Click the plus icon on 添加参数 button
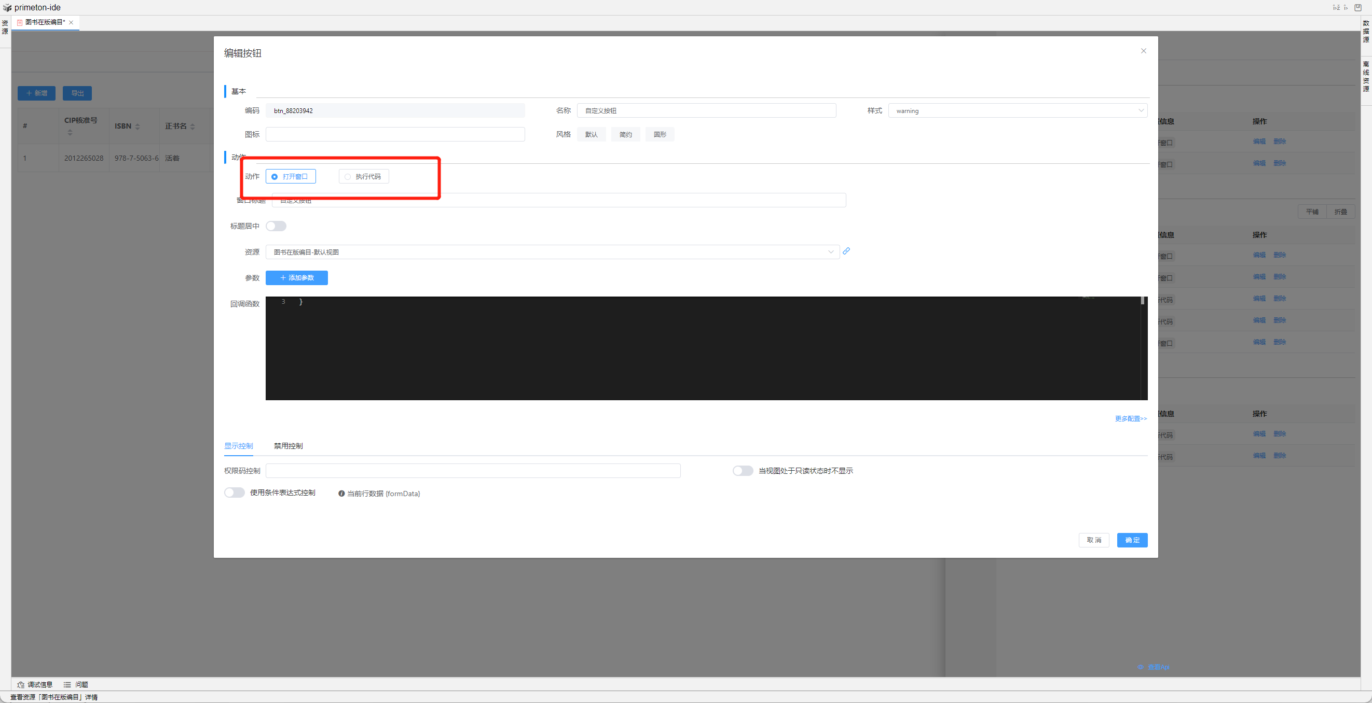1372x703 pixels. (x=283, y=278)
